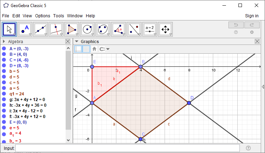Select the Reflect about Line tool
The height and width of the screenshot is (153, 265).
134,29
